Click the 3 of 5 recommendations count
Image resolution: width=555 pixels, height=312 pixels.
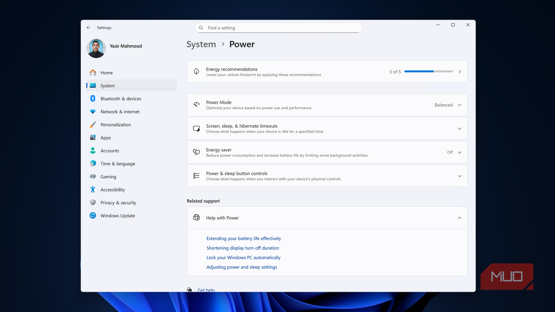pos(395,72)
